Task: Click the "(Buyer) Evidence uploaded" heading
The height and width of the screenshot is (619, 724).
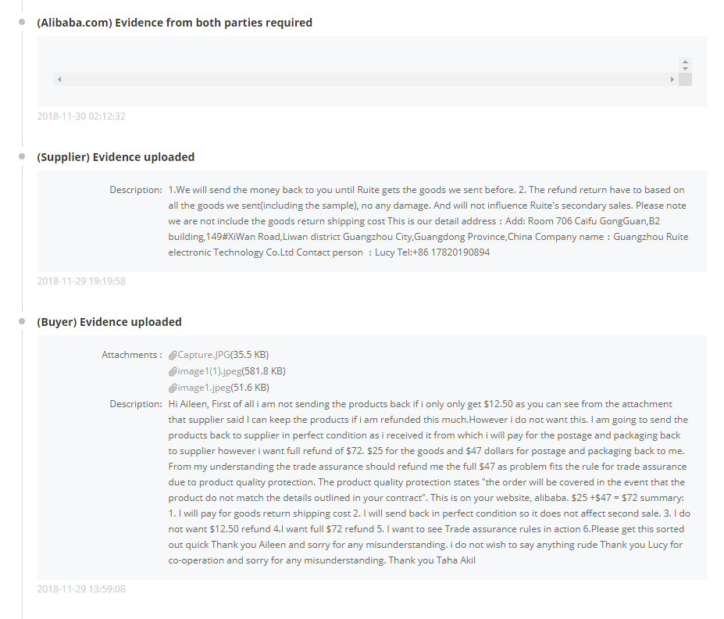Action: coord(109,322)
